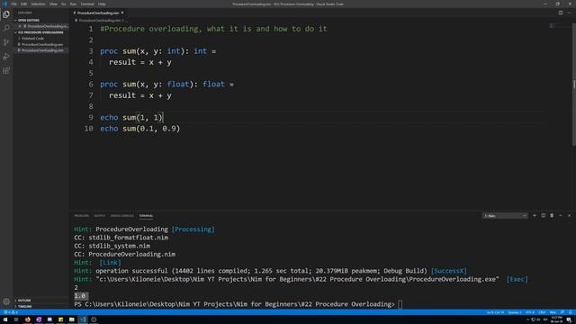Open the Selection menu
The image size is (576, 324).
pos(38,4)
